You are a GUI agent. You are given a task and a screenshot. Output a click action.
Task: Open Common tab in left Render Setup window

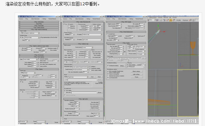click(x=21, y=19)
